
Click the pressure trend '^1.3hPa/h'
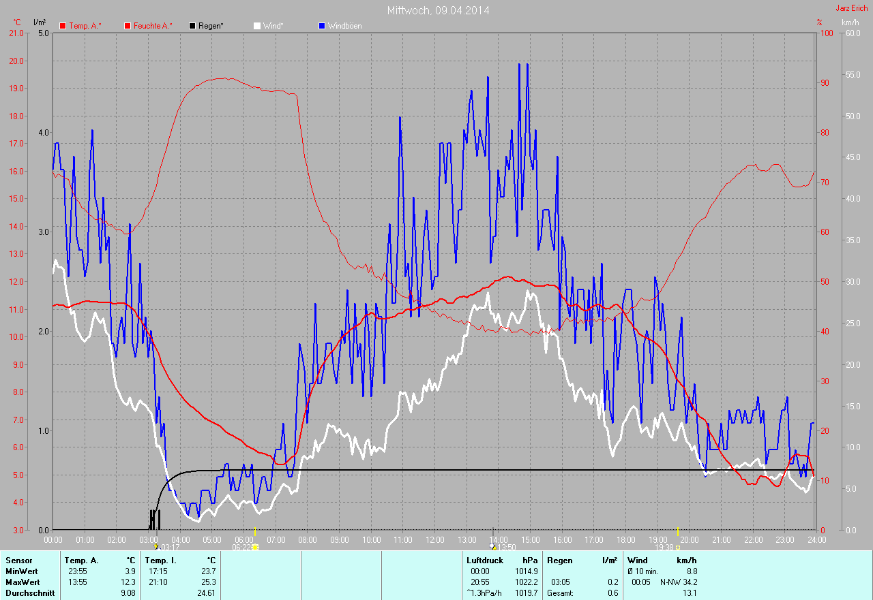(485, 593)
